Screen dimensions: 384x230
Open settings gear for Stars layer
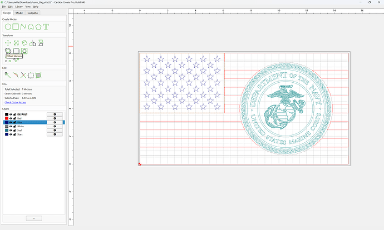coord(55,134)
